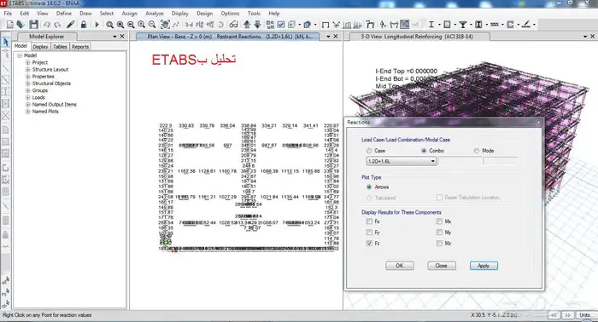This screenshot has height=322, width=598.
Task: Toggle the model Lock padlock icon
Action: tap(84, 25)
